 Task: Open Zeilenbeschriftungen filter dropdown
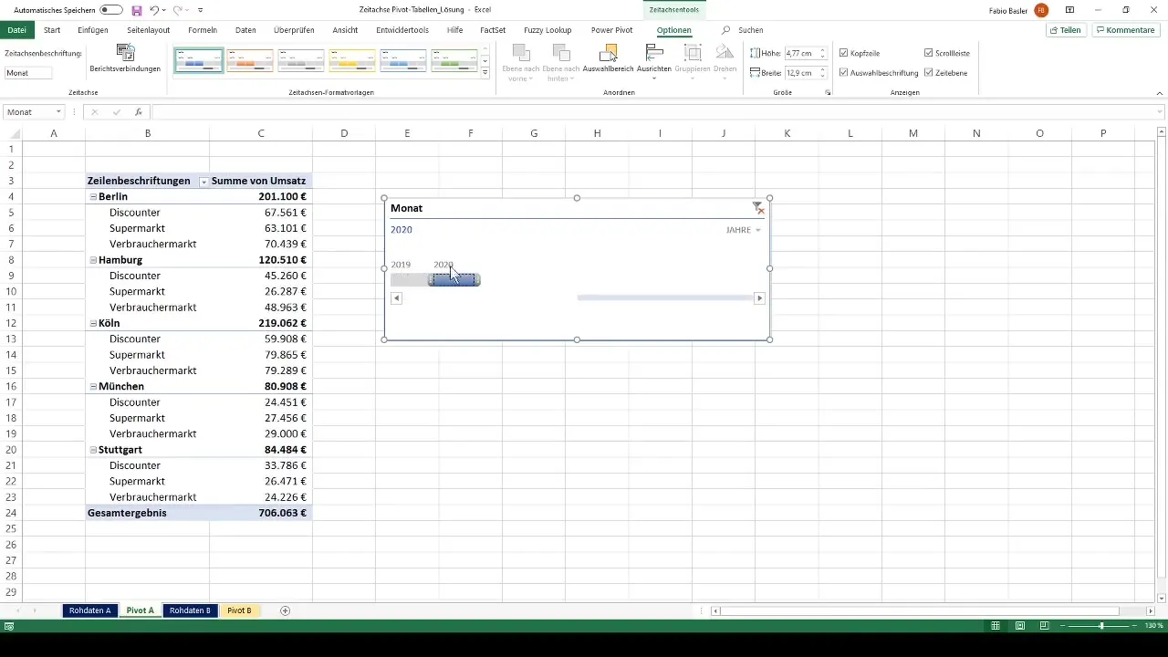click(x=203, y=182)
